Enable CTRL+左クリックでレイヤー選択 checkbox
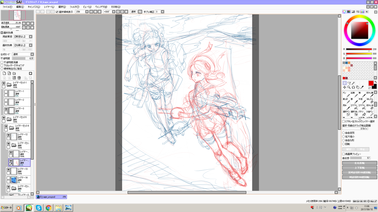The image size is (378, 212). tap(344, 121)
